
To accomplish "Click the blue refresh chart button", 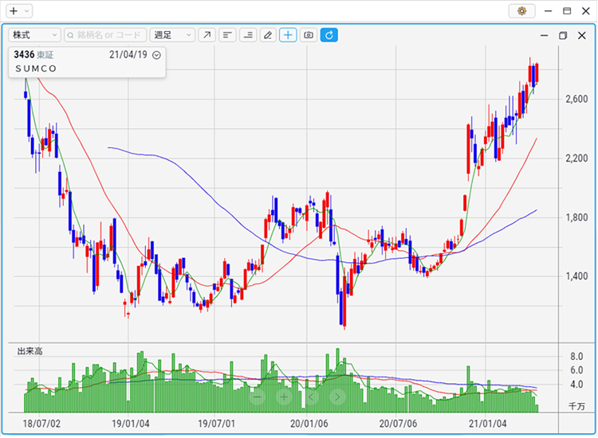I will [329, 35].
